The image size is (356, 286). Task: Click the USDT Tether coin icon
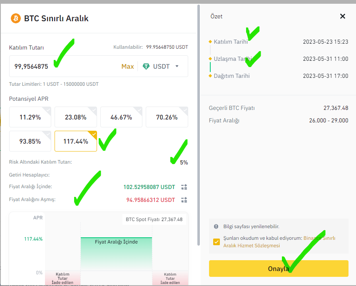tap(146, 66)
